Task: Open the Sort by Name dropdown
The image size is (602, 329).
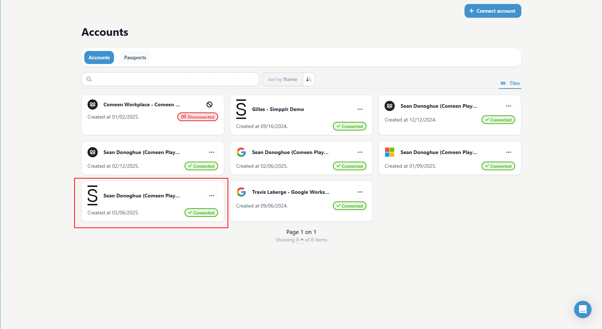Action: [283, 79]
